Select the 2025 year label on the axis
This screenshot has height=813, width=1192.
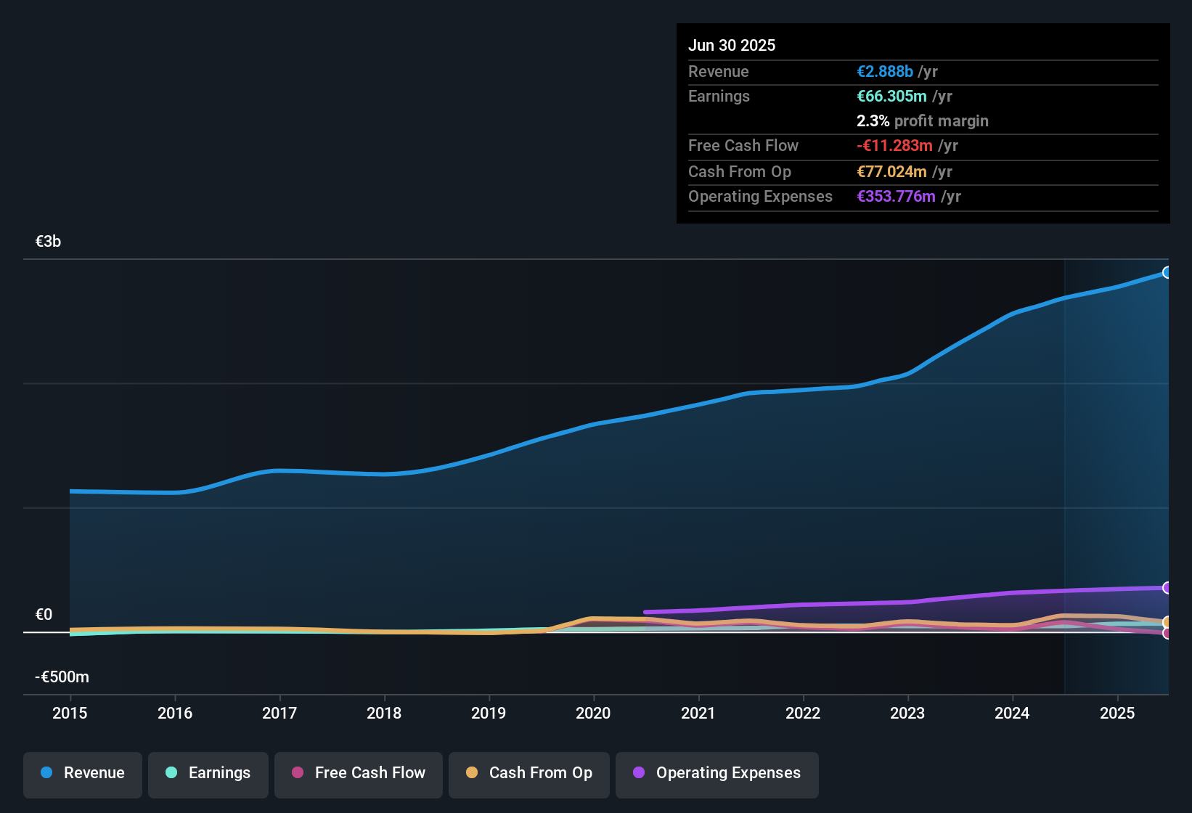(x=1117, y=714)
